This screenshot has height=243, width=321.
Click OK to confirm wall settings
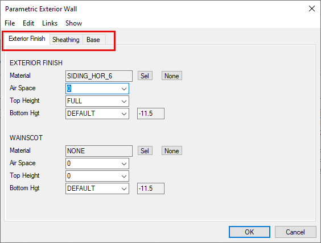click(249, 232)
